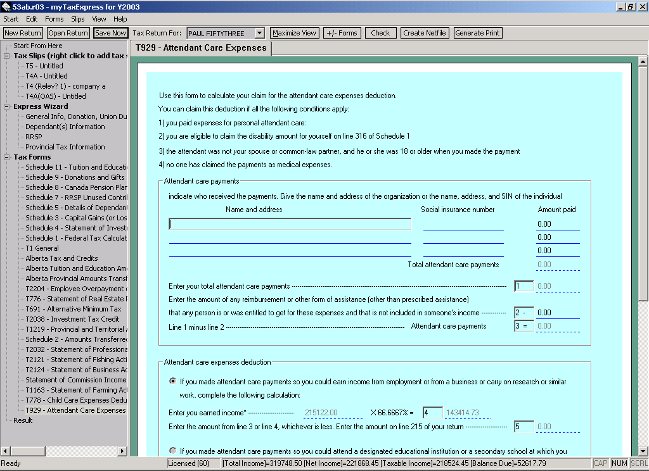Viewport: 649px width, 471px height.
Task: Click the New Return button
Action: 23,33
